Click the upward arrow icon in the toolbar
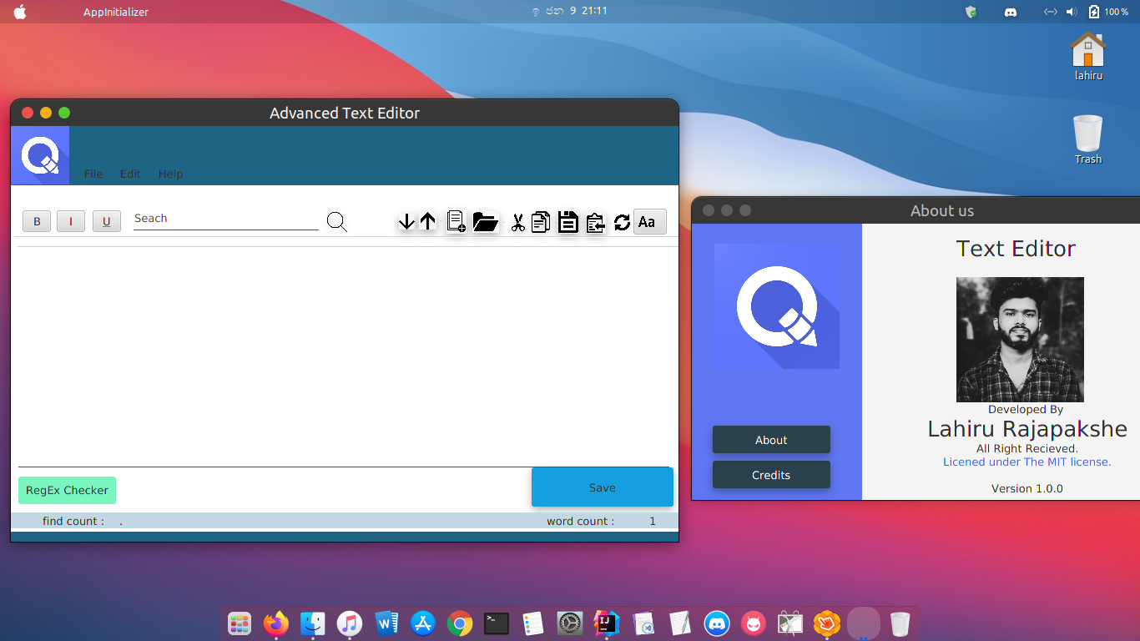Image resolution: width=1140 pixels, height=641 pixels. (x=427, y=221)
